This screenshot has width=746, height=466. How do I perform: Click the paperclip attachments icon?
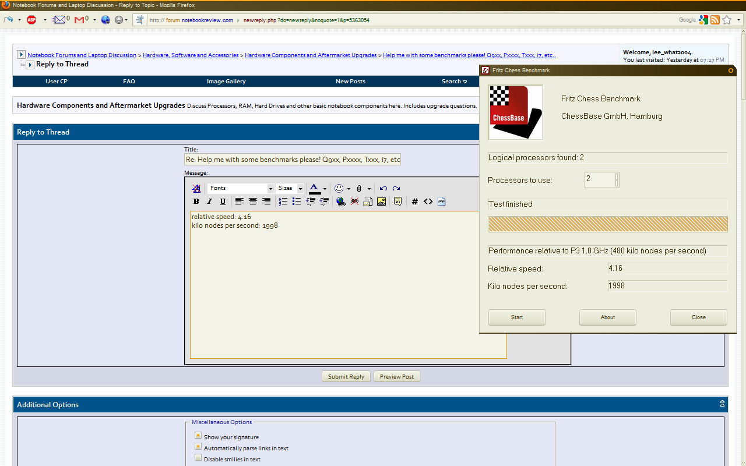click(359, 188)
